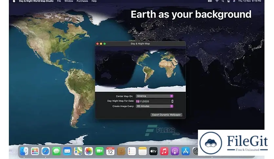
Task: Click the Siri menu bar icon
Action: [234, 1]
